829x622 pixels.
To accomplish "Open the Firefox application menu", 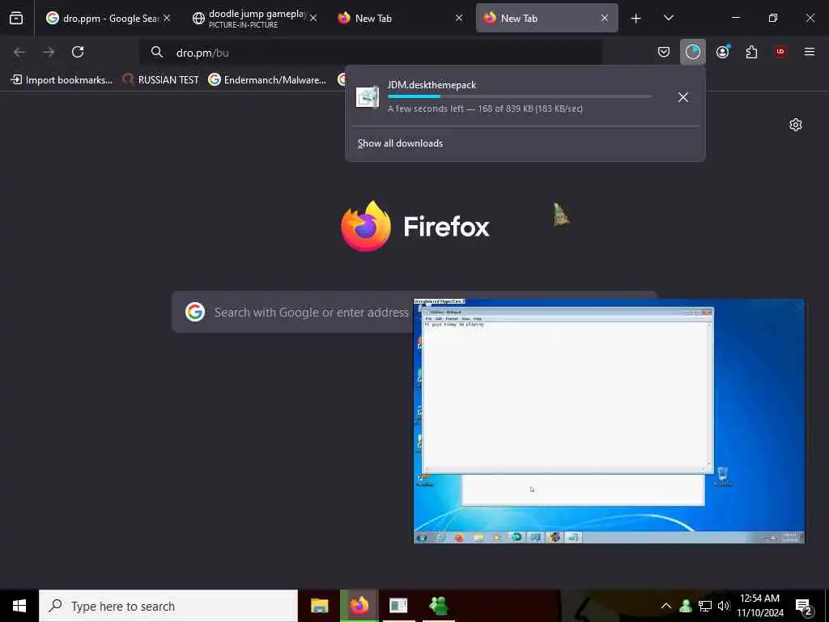I will pos(810,52).
